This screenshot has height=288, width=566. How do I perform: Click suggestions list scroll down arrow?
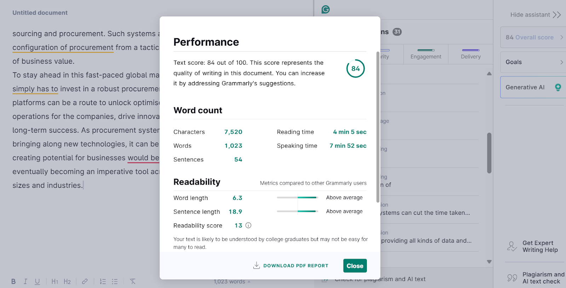click(489, 262)
